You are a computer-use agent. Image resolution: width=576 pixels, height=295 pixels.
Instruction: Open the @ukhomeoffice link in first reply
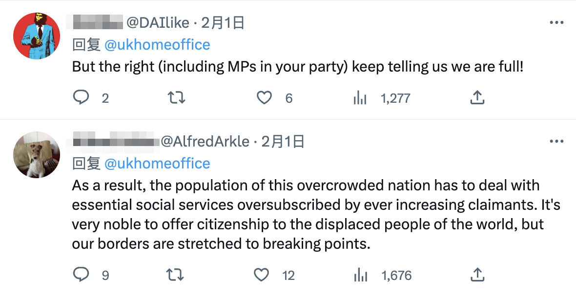coord(157,45)
